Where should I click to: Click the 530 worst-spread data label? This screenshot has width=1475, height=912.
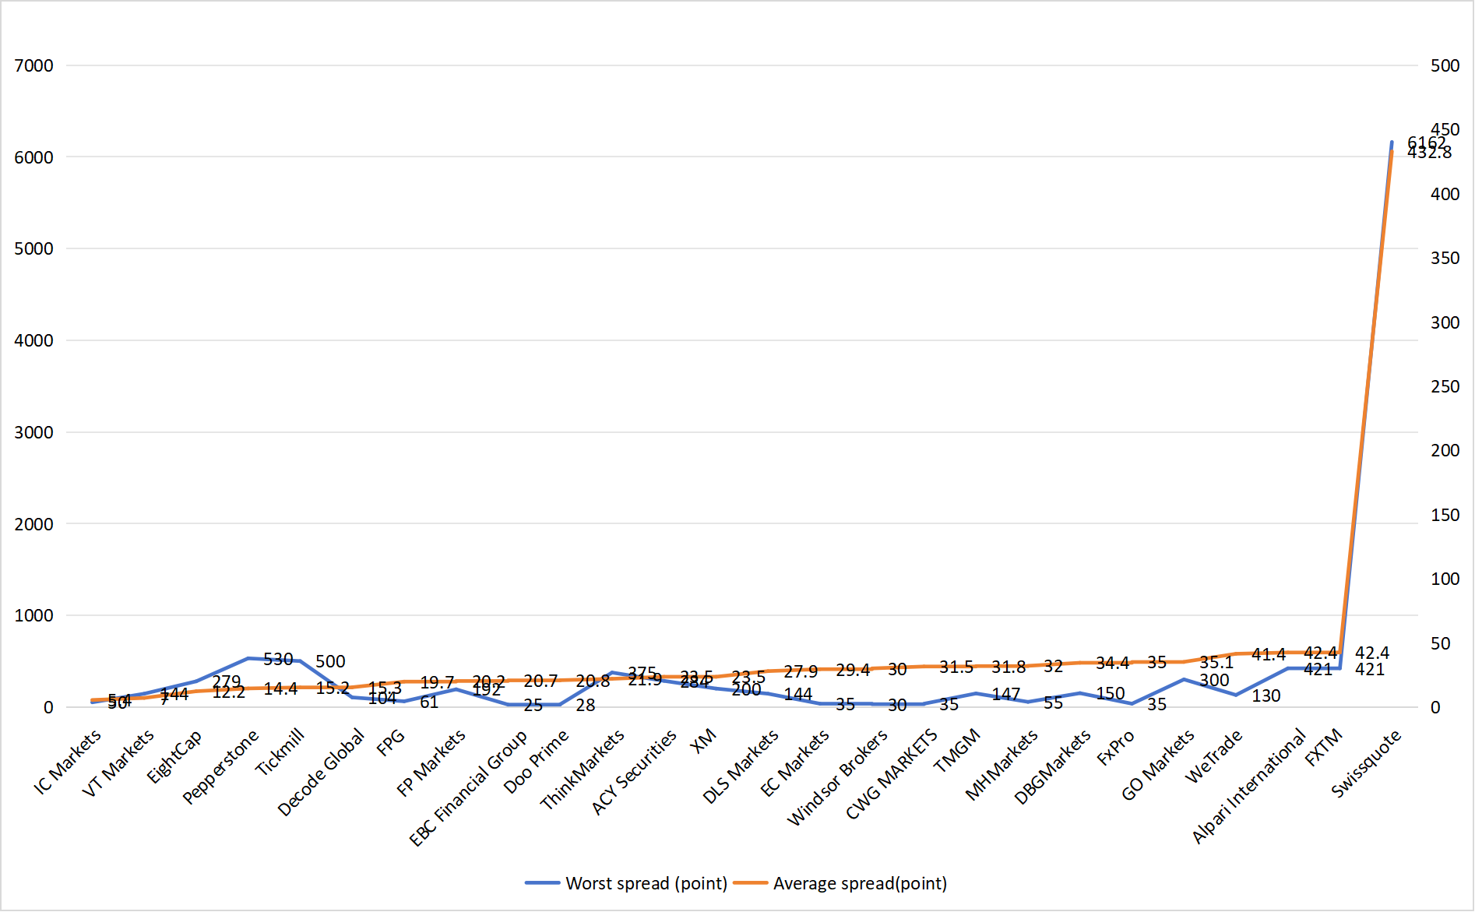pyautogui.click(x=278, y=659)
